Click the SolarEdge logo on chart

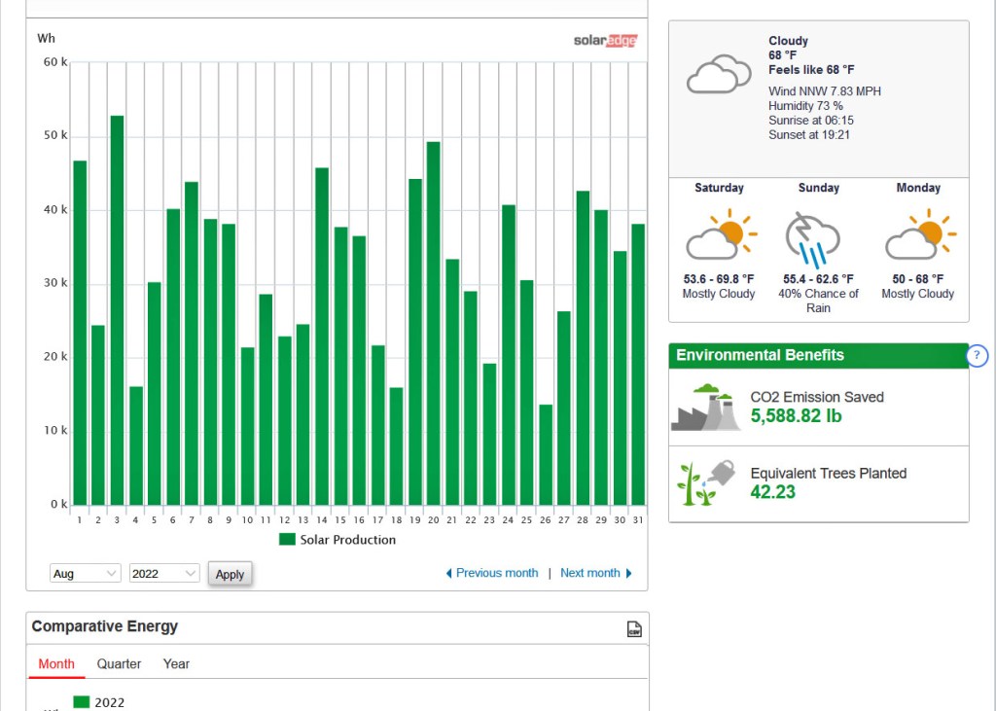coord(605,41)
